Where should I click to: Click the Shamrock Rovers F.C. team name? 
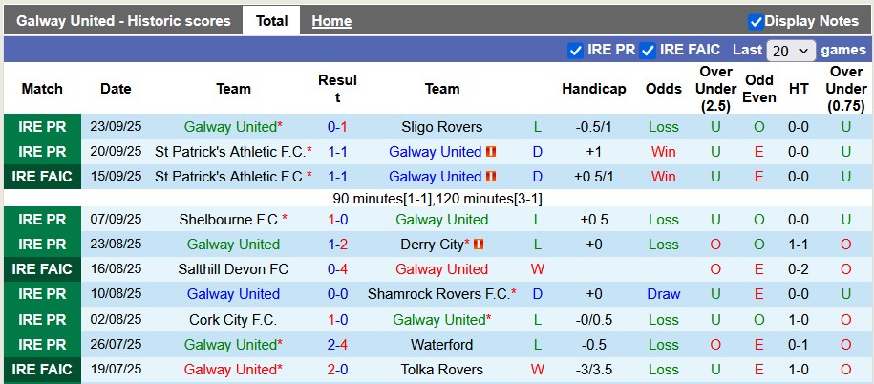pos(438,294)
